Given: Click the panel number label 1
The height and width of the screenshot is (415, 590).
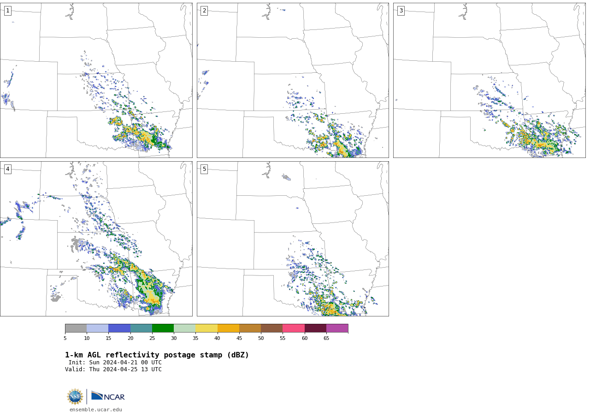Looking at the screenshot, I should [x=7, y=11].
